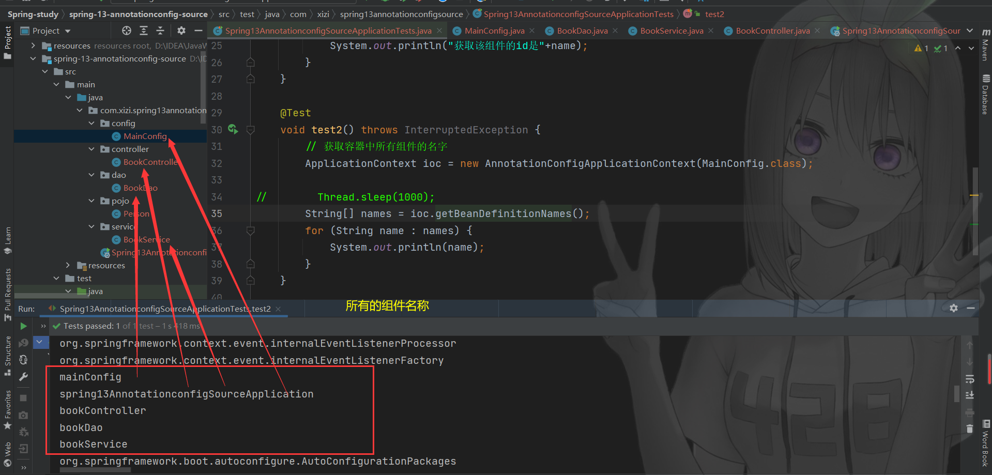The image size is (992, 475).
Task: Open the Database tool window
Action: [x=986, y=95]
